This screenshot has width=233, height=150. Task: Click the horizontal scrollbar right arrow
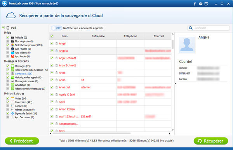coord(170,133)
